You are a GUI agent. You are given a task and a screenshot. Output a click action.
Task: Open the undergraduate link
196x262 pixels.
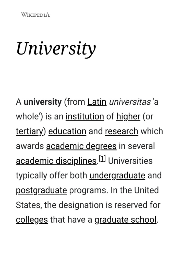[117, 176]
